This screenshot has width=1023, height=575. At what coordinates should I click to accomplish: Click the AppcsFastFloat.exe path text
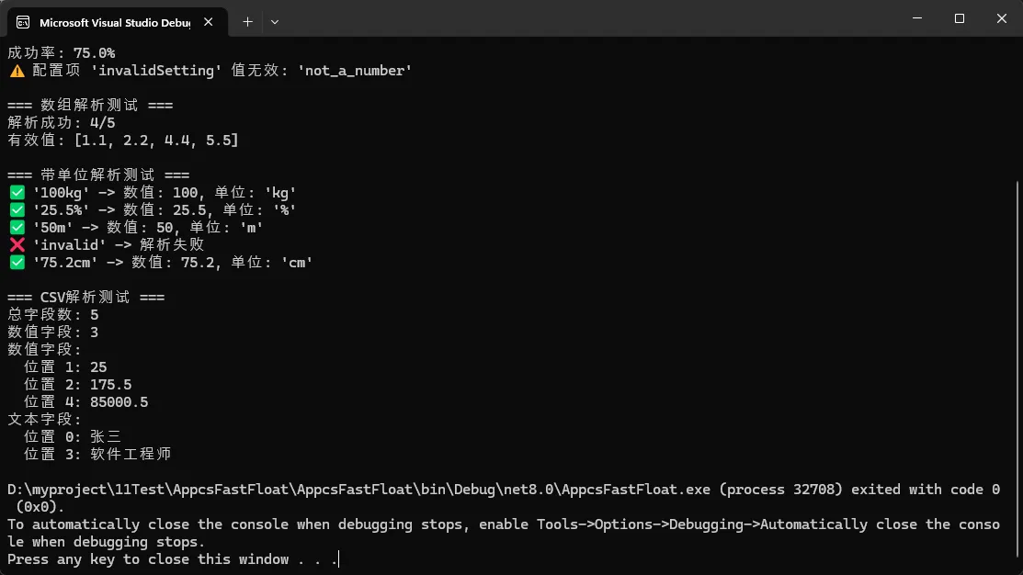point(358,490)
